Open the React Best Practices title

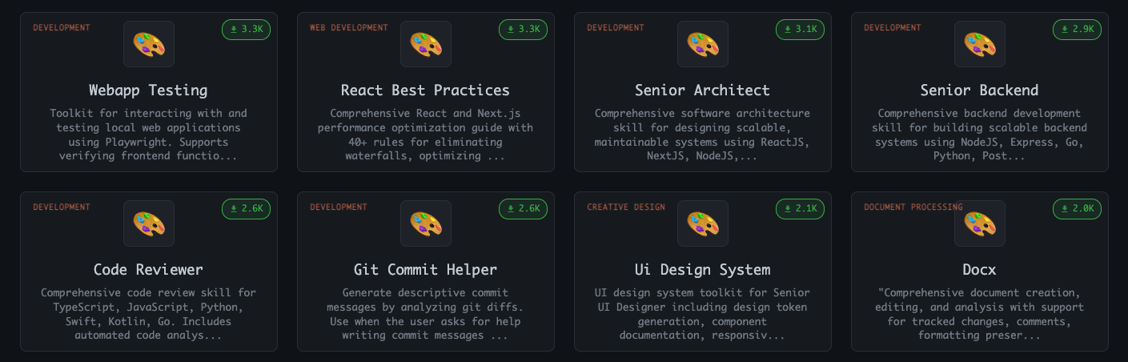(425, 90)
